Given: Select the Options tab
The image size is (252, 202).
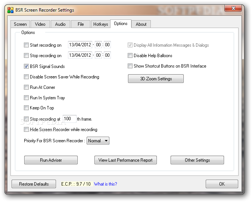Looking at the screenshot, I should 121,24.
